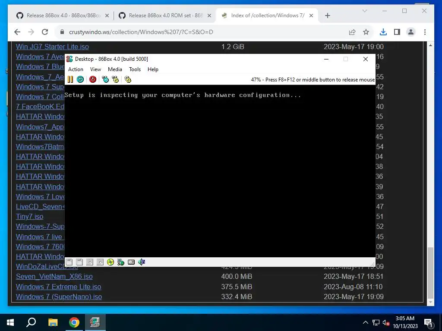
Task: Open 86Box Action menu
Action: (76, 69)
